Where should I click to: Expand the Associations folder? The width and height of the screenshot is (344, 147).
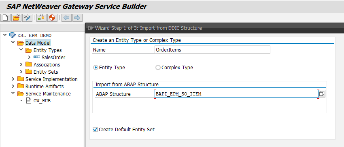coord(21,65)
